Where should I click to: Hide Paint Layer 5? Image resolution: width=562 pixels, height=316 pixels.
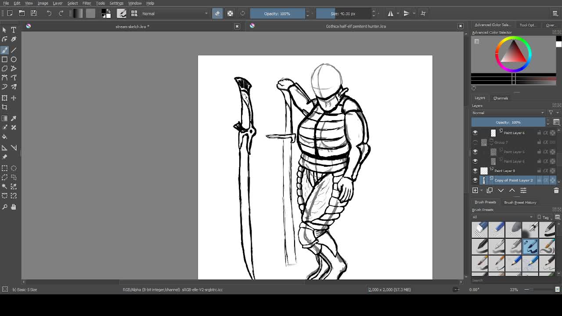[475, 152]
